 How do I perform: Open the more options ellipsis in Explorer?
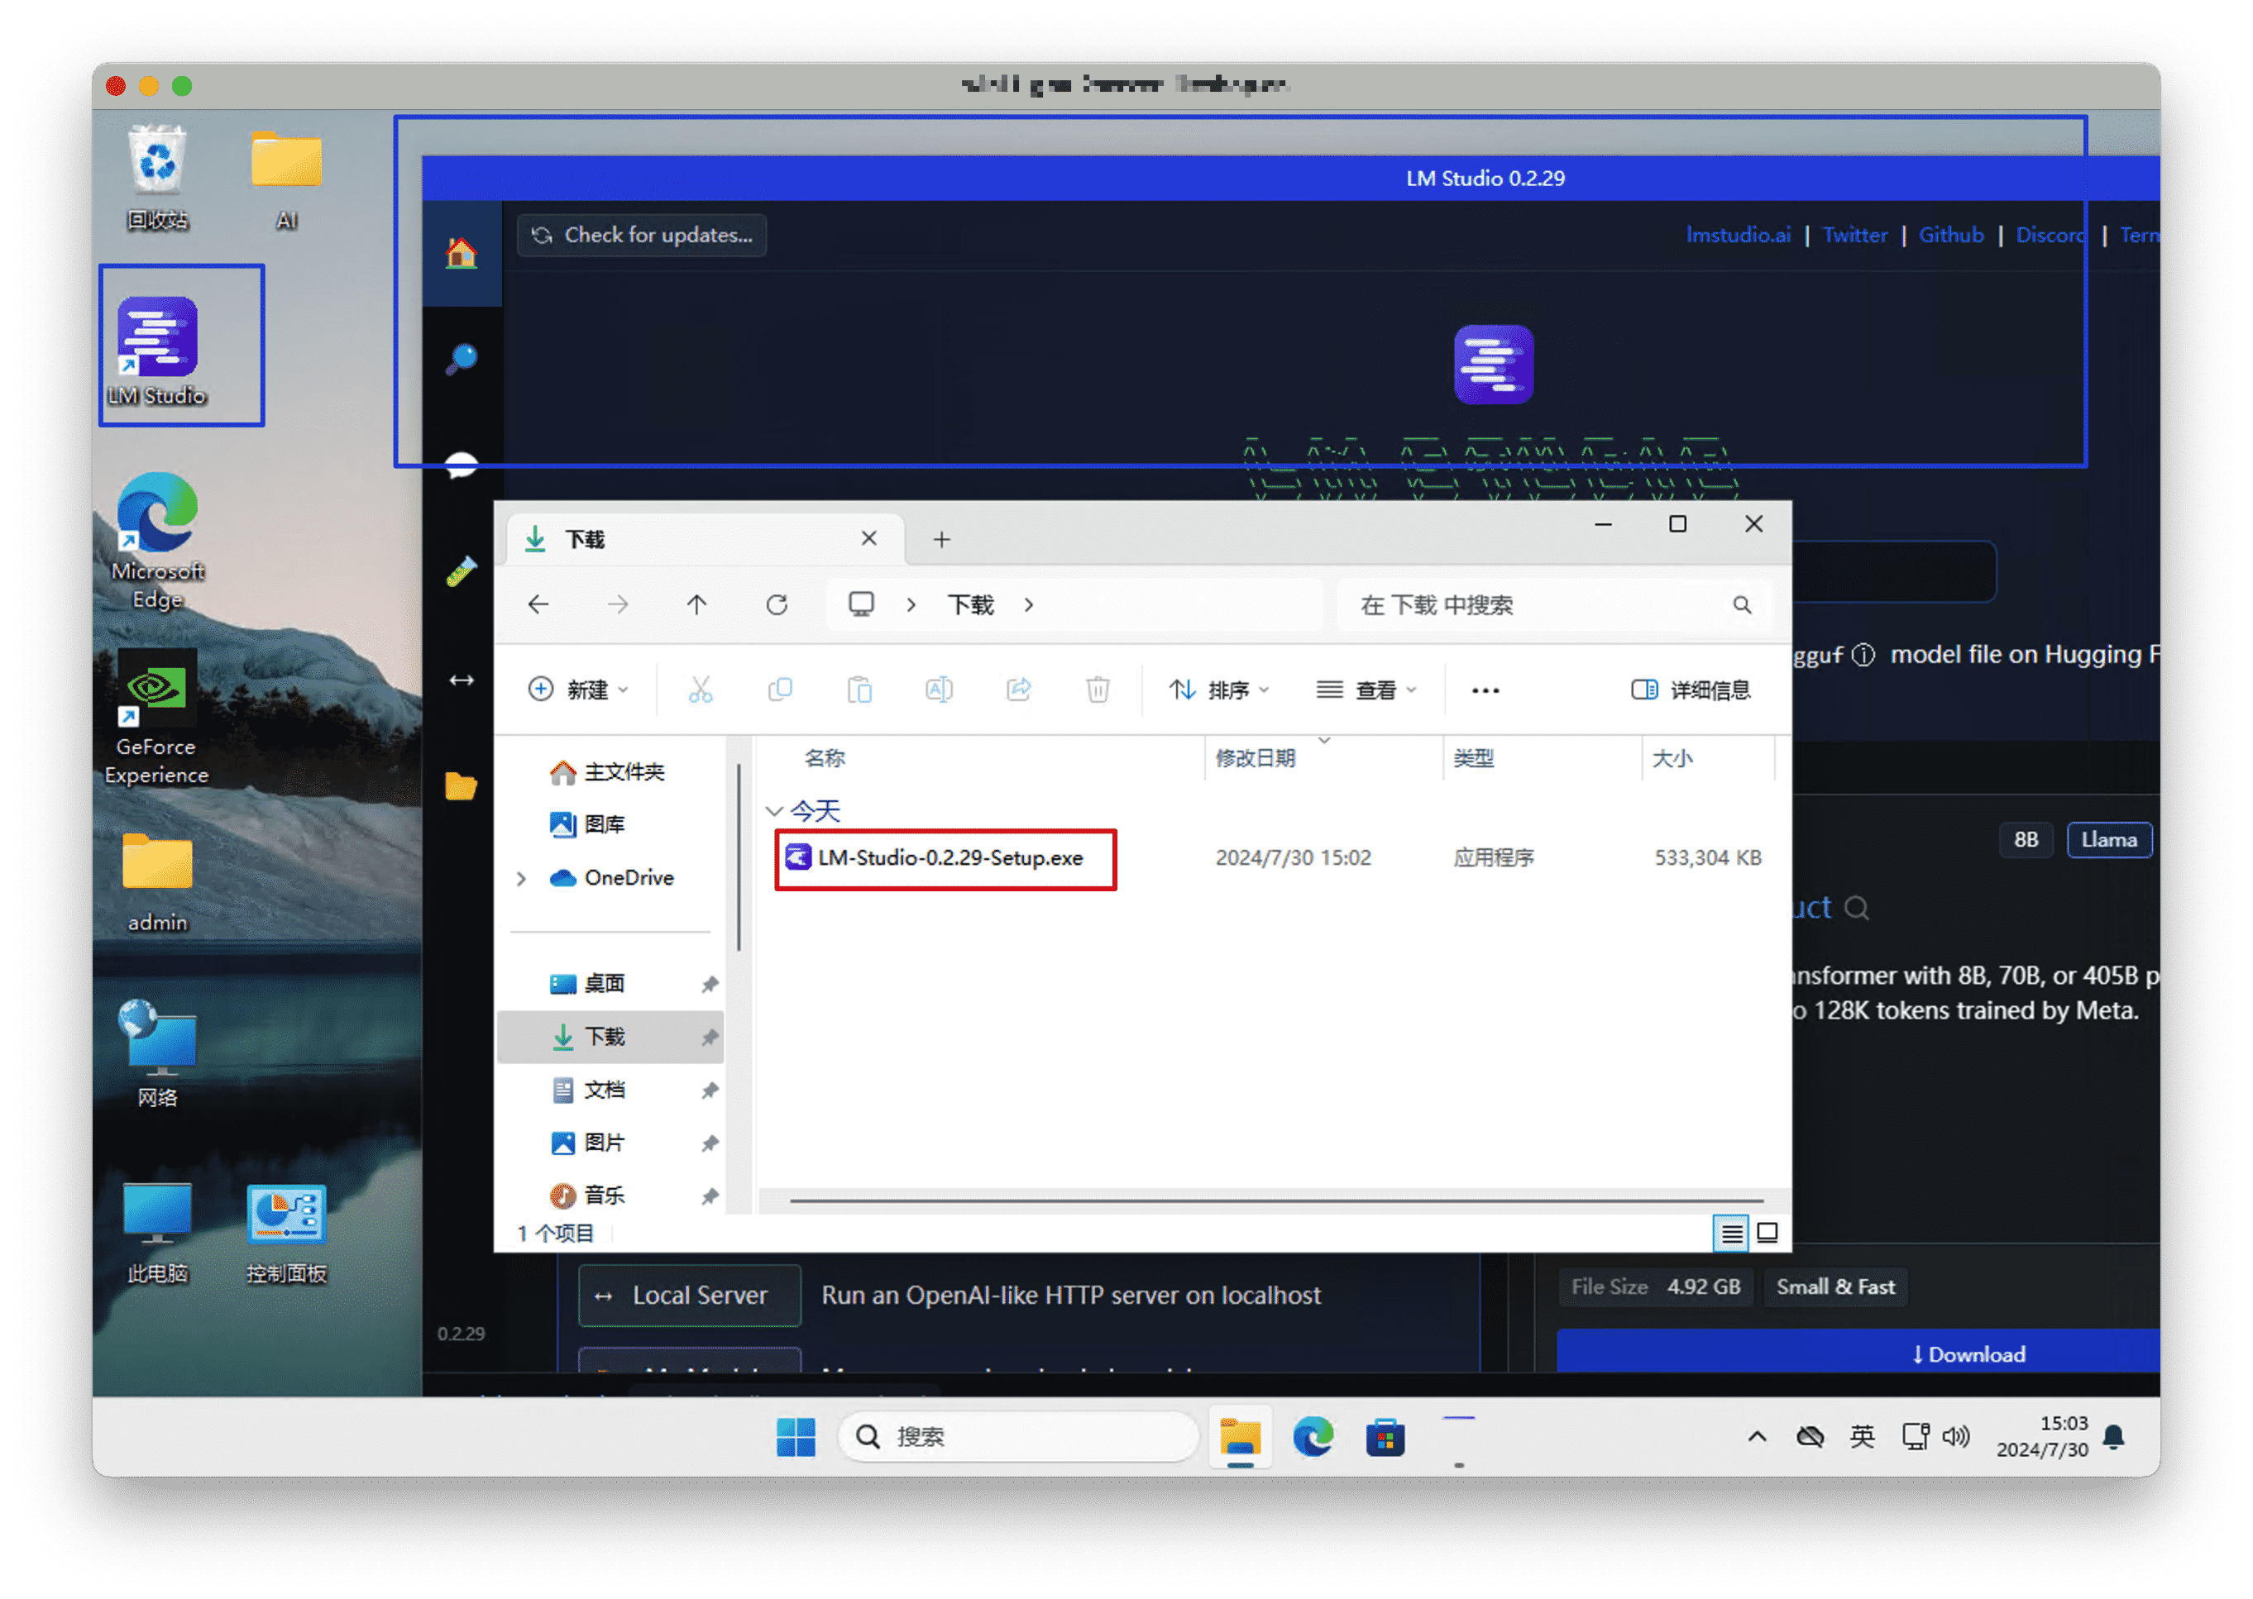tap(1485, 690)
